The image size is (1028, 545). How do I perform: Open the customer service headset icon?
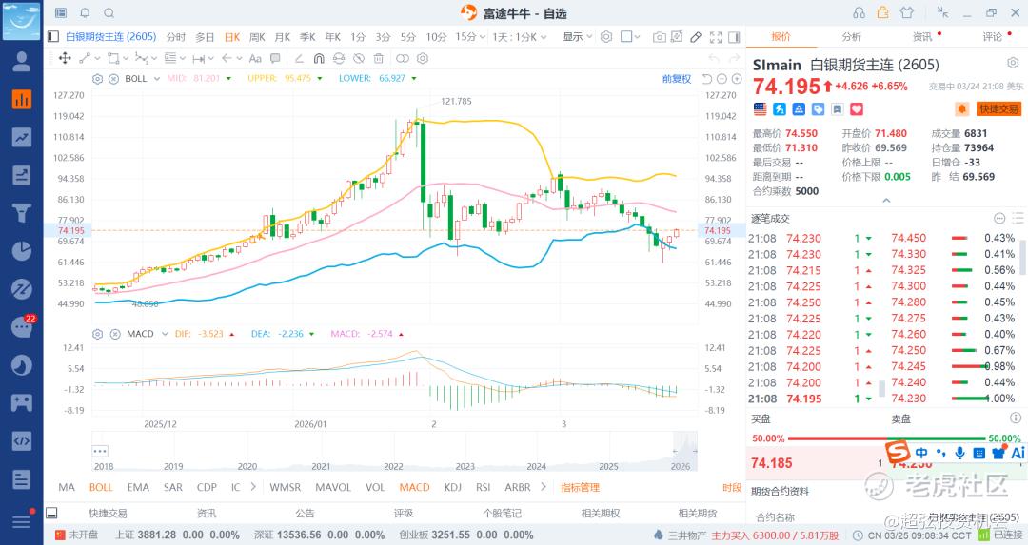coord(860,13)
